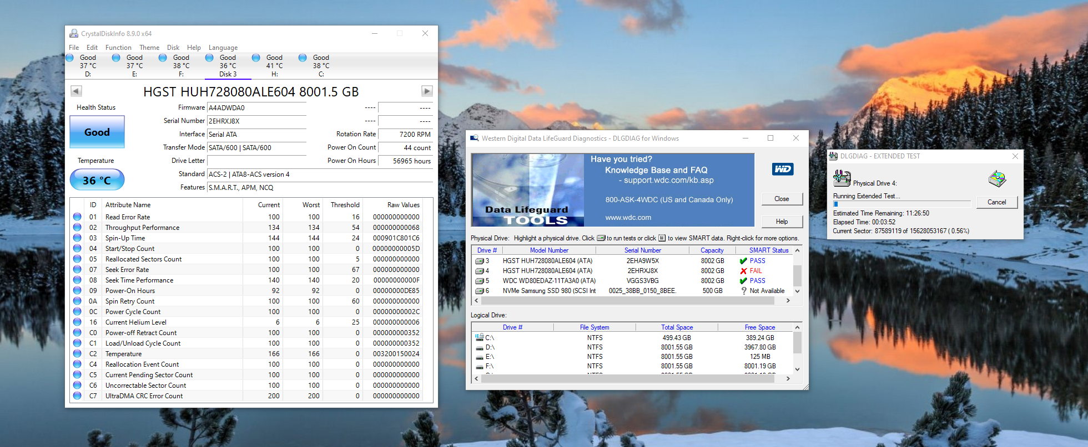Click the drive test icon beside Physical Drive 4
1088x447 pixels.
coord(842,179)
